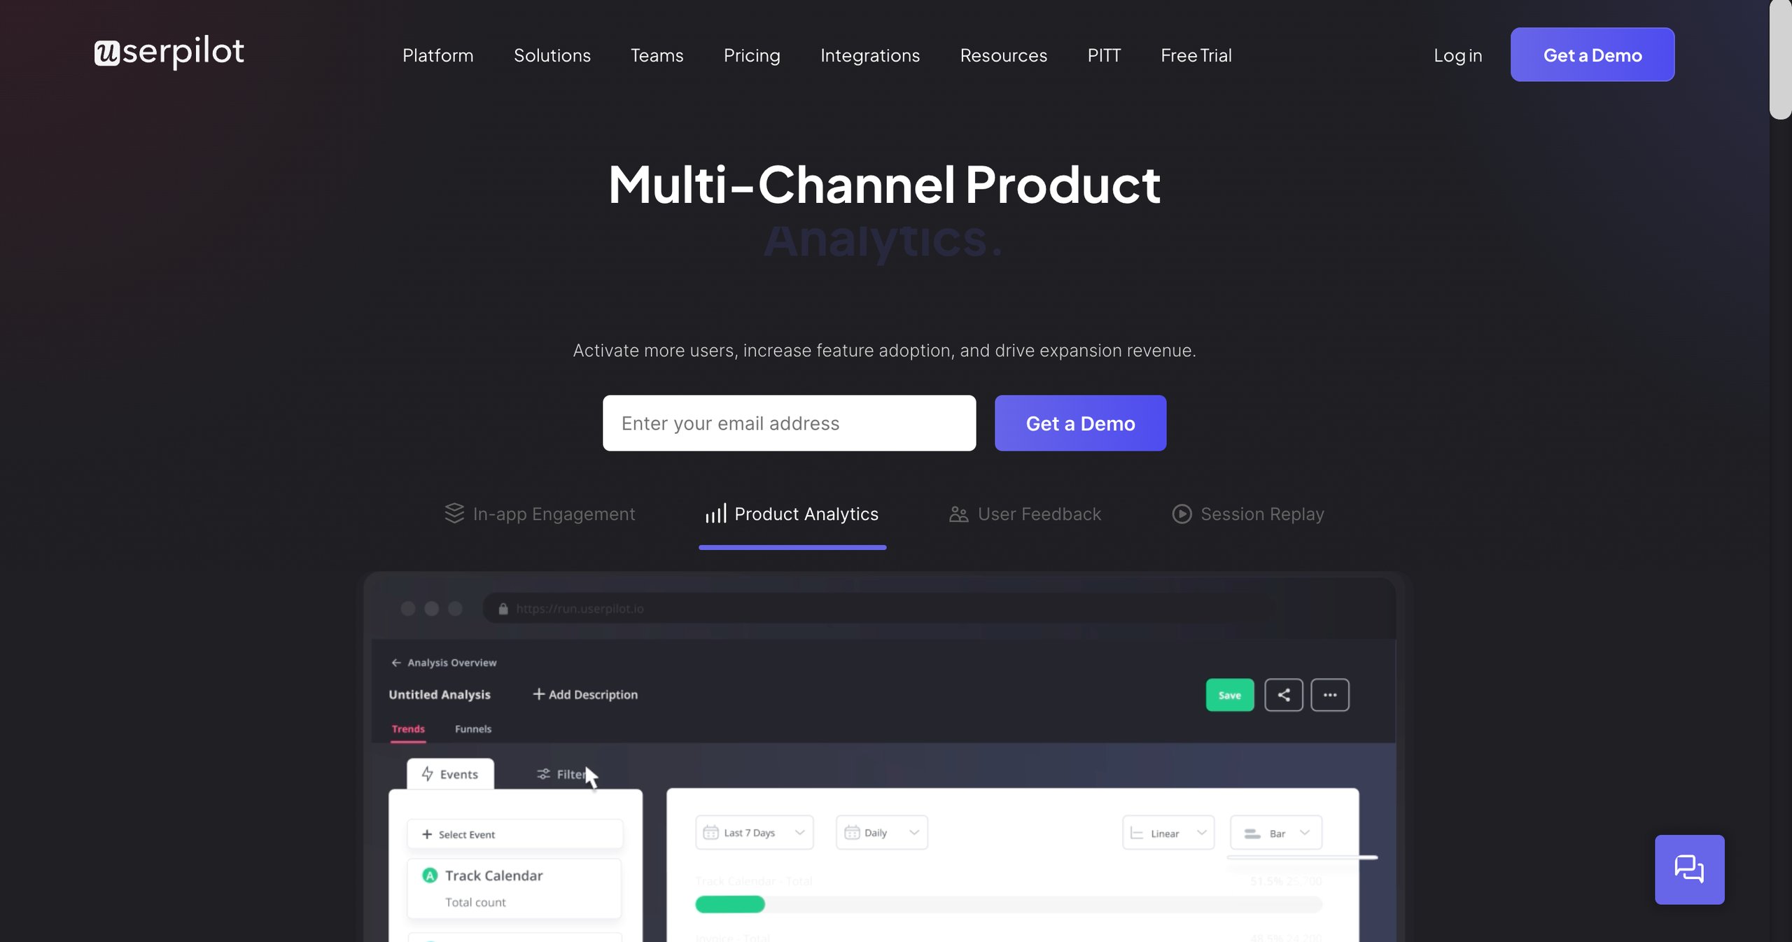
Task: Click the email address input field
Action: pos(790,423)
